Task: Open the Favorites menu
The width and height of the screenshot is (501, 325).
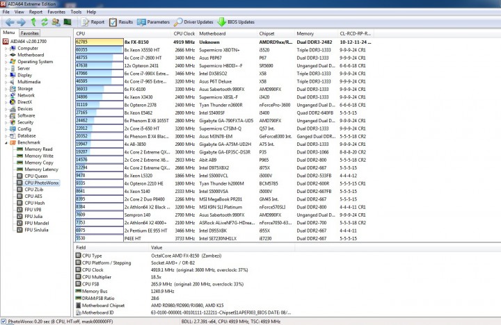Action: click(56, 12)
